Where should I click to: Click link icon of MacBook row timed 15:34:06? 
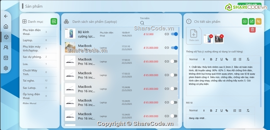coord(167,89)
